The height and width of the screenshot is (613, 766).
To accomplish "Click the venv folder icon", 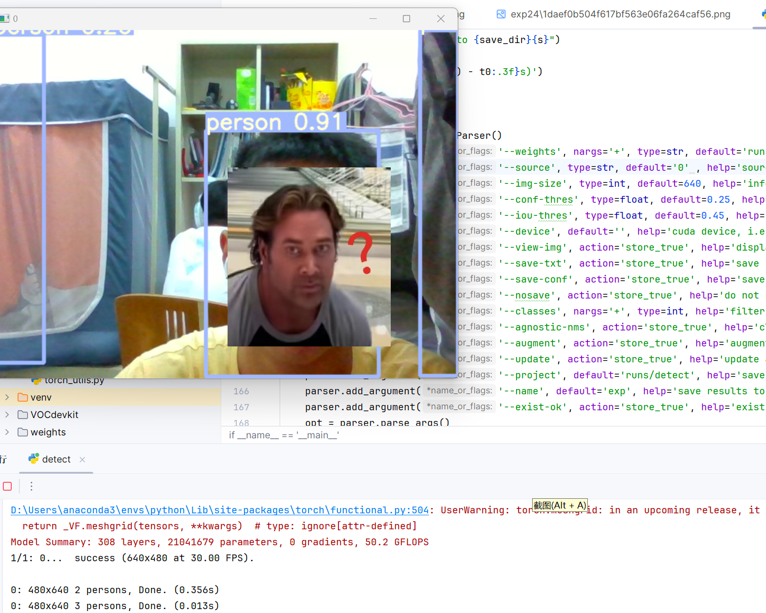I will tap(23, 397).
